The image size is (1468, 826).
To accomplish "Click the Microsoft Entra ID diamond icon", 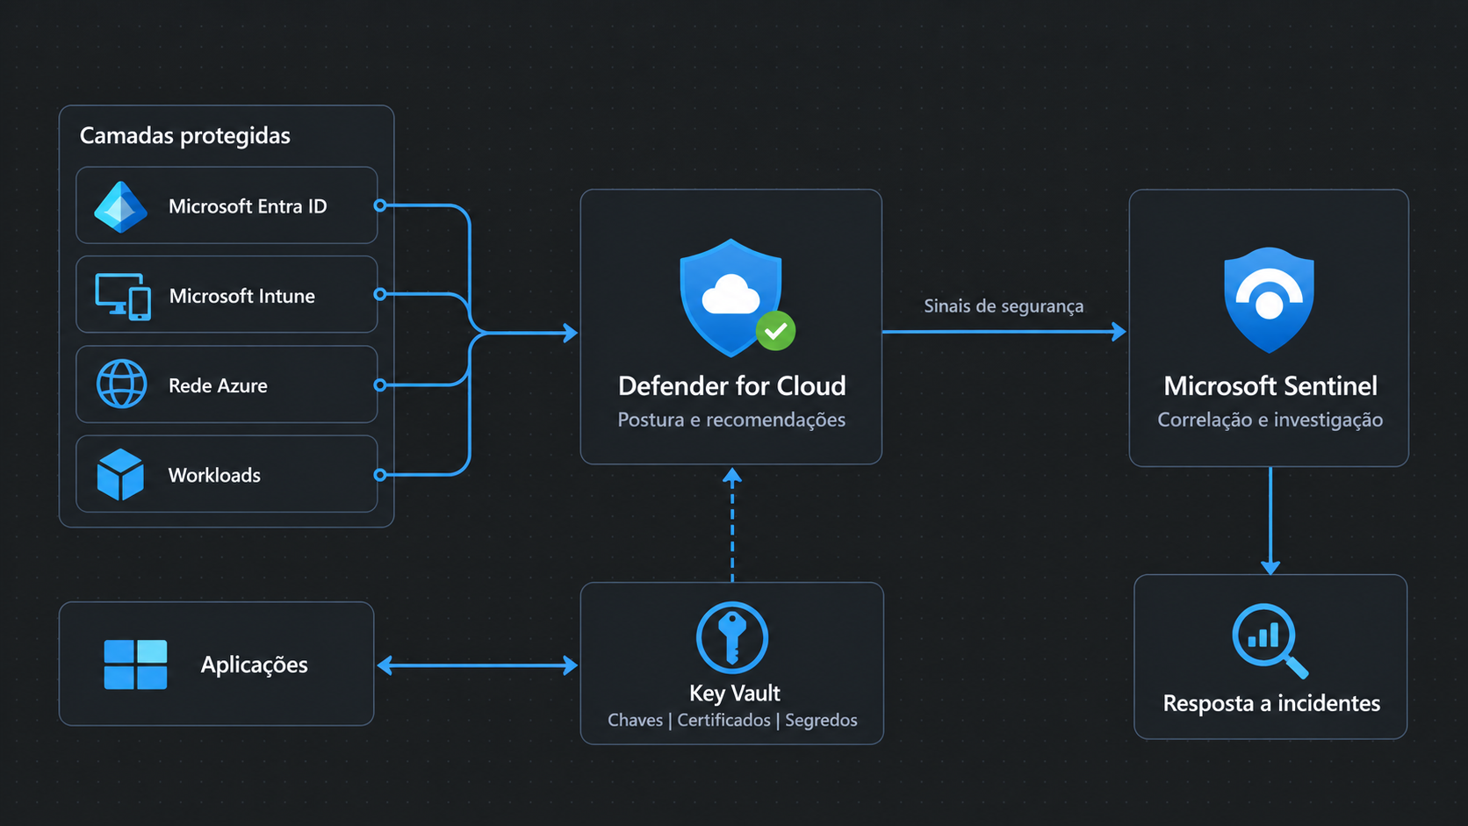I will (x=121, y=207).
